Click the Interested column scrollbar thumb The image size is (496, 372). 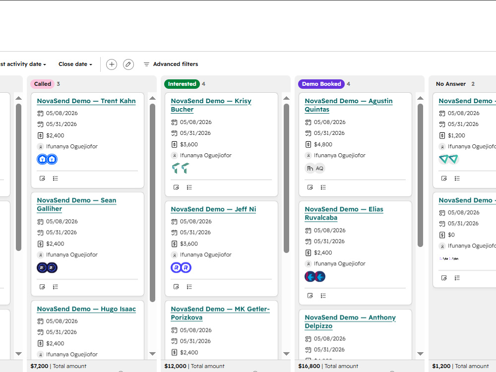pyautogui.click(x=286, y=179)
